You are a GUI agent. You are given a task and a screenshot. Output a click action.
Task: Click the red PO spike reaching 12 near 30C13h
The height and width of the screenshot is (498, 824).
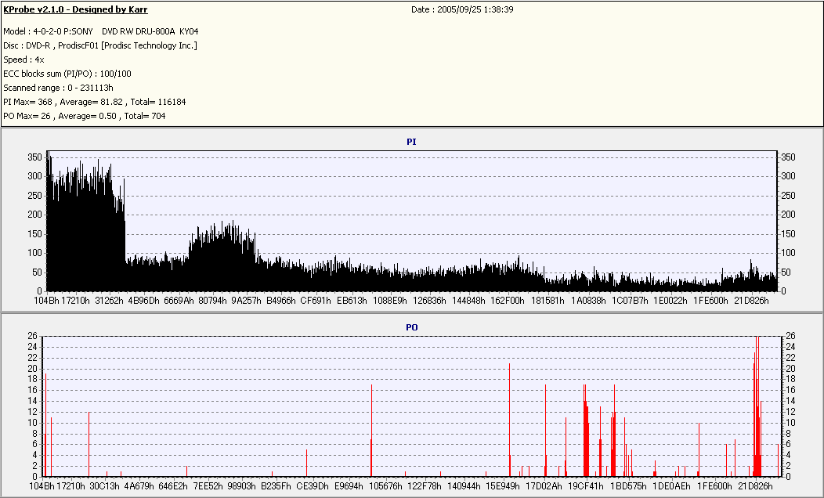[x=89, y=444]
